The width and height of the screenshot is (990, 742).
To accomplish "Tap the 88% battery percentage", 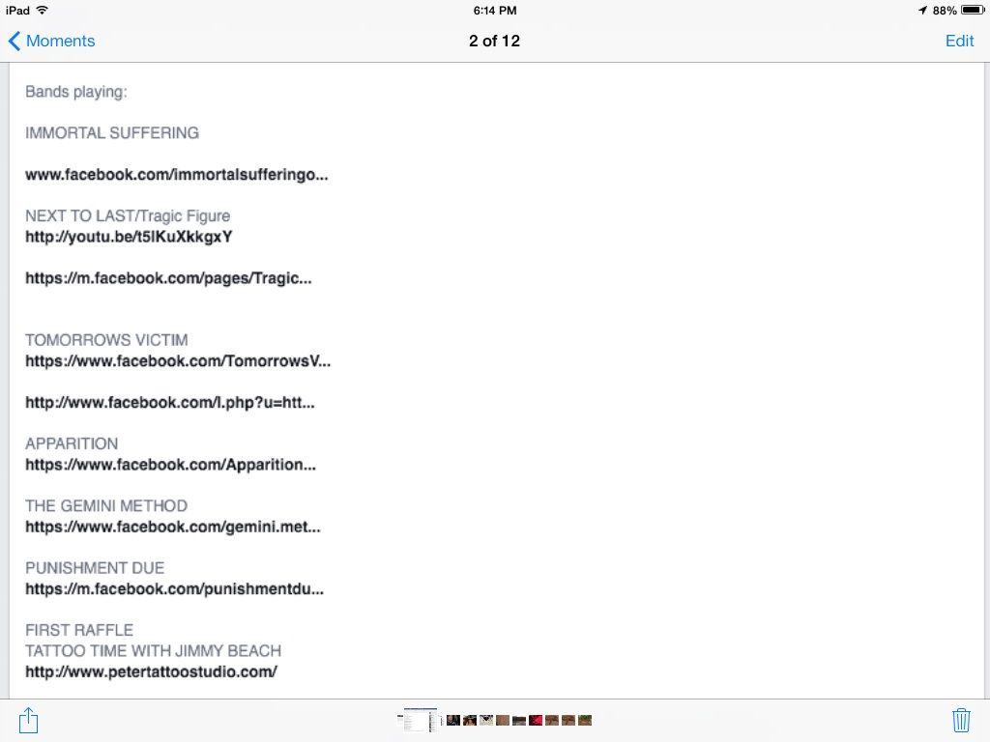I will click(945, 11).
